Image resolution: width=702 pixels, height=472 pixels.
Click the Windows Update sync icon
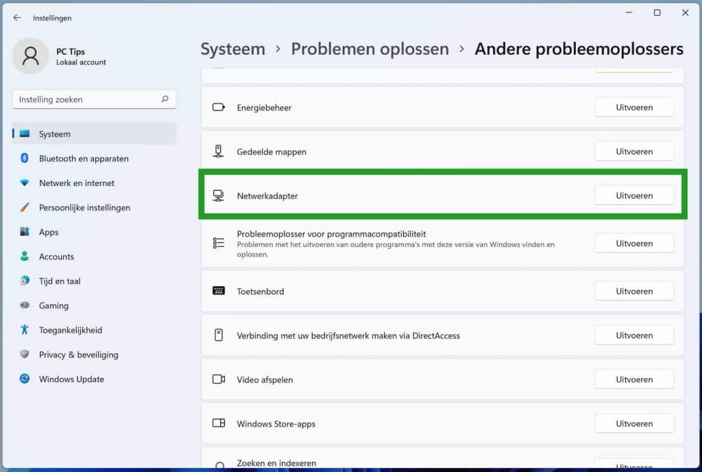(x=25, y=379)
